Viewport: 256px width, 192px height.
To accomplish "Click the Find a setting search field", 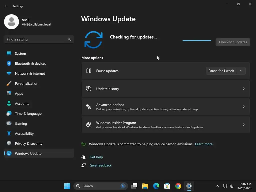I will [39, 39].
